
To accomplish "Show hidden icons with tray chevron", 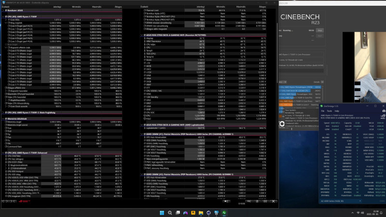I will click(x=352, y=213).
